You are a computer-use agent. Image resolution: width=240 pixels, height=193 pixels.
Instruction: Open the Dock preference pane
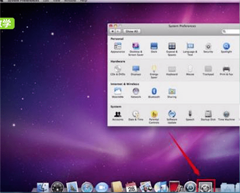[154, 47]
